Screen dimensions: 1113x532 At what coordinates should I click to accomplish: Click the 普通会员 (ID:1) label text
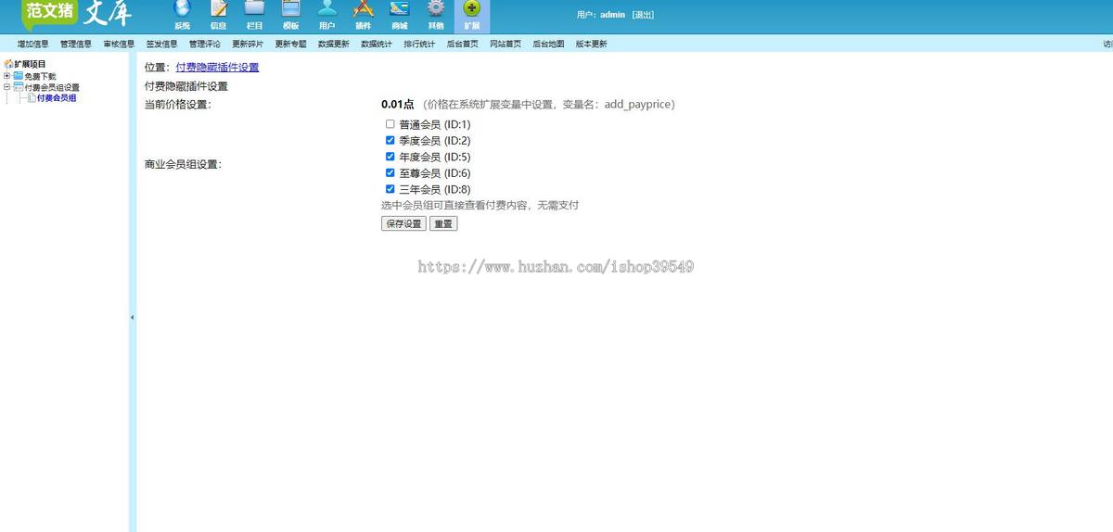(x=435, y=124)
